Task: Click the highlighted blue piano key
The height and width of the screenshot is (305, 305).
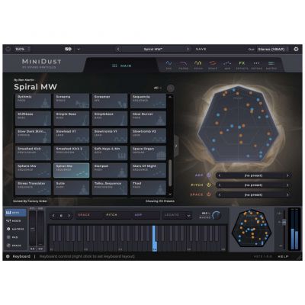Action: (154, 238)
